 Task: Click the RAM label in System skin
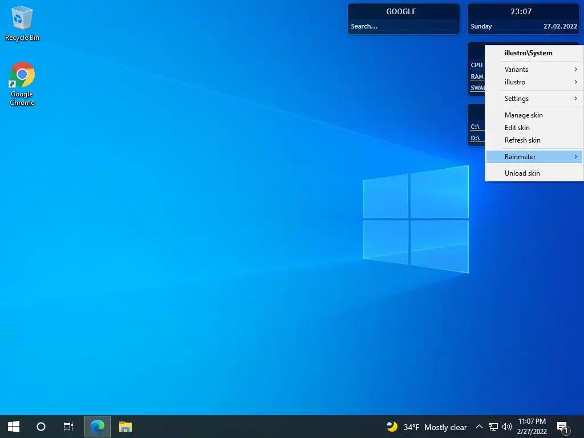(477, 77)
